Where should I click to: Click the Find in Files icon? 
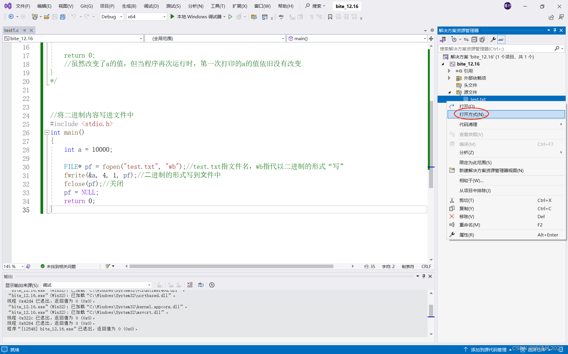click(x=254, y=17)
